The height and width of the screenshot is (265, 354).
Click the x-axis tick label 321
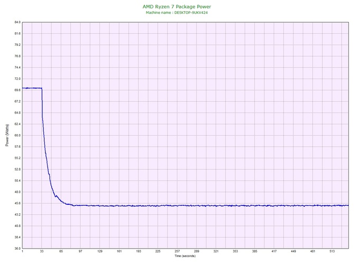tap(216, 251)
